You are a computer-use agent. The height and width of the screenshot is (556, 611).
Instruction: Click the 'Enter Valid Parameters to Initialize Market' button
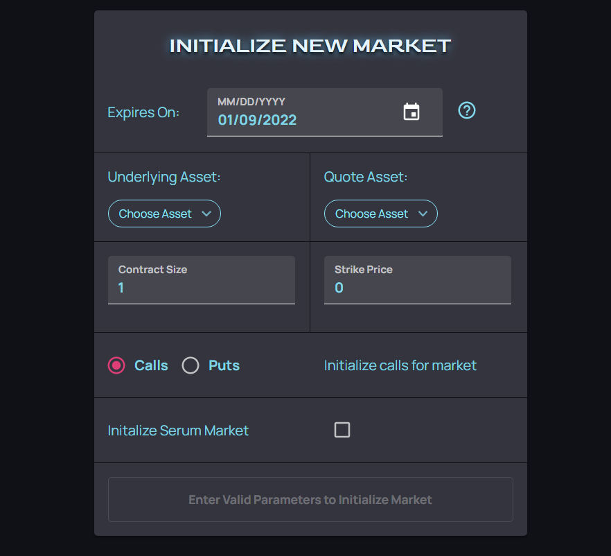[310, 499]
